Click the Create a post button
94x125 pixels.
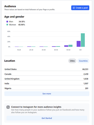click(x=80, y=8)
